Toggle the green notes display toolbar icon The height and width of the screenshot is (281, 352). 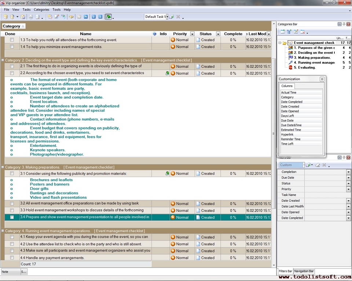coord(109,17)
